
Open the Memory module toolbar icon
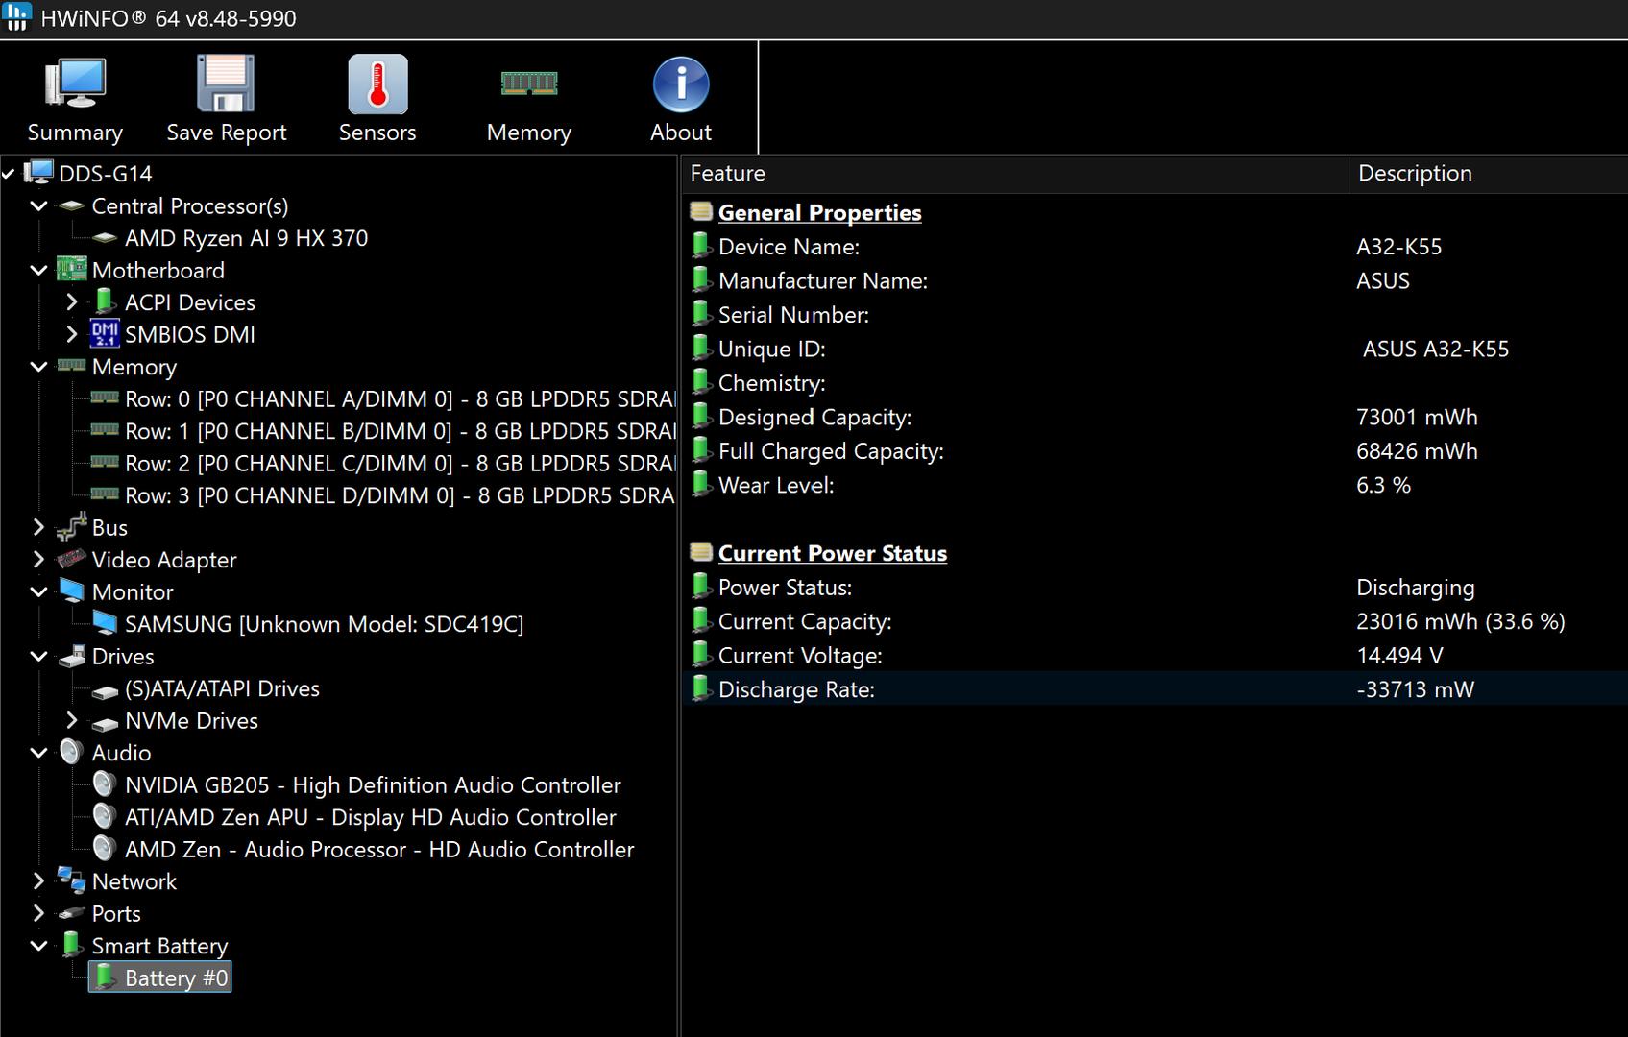529,84
